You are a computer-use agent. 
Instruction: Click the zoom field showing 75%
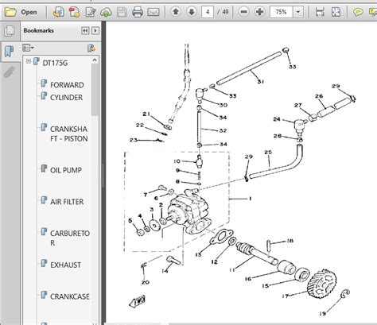(282, 12)
